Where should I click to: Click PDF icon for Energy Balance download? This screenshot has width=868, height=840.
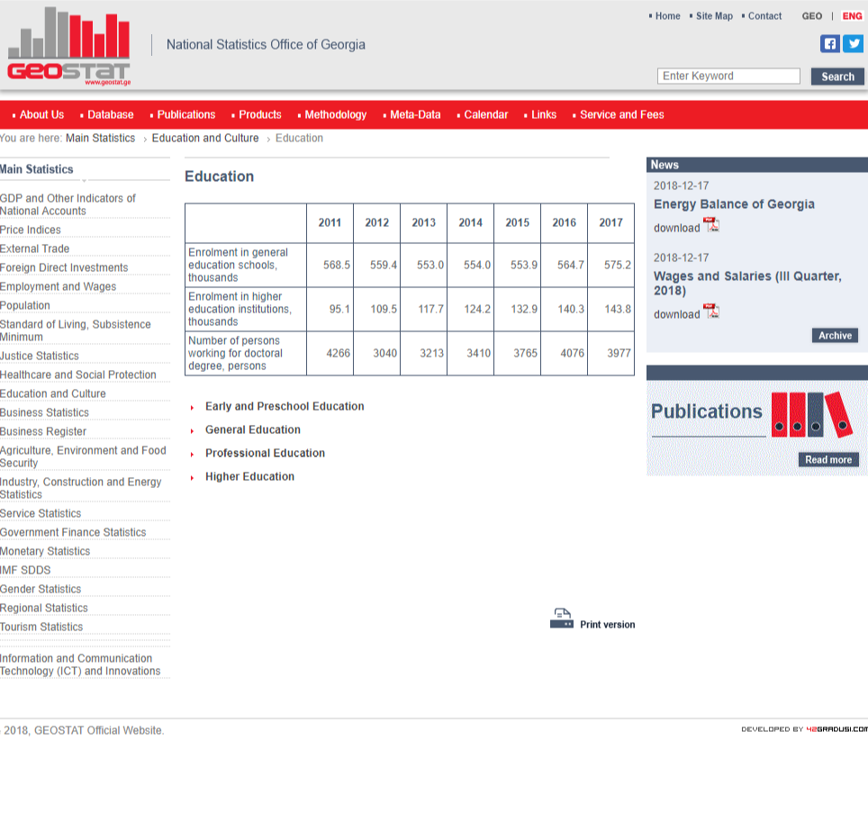click(x=711, y=225)
